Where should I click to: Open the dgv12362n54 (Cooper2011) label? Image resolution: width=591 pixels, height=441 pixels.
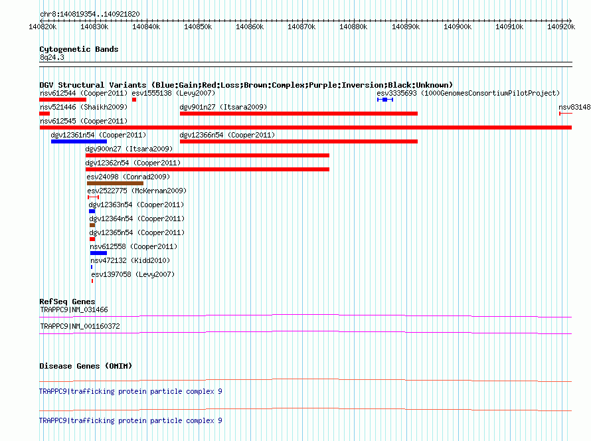133,163
